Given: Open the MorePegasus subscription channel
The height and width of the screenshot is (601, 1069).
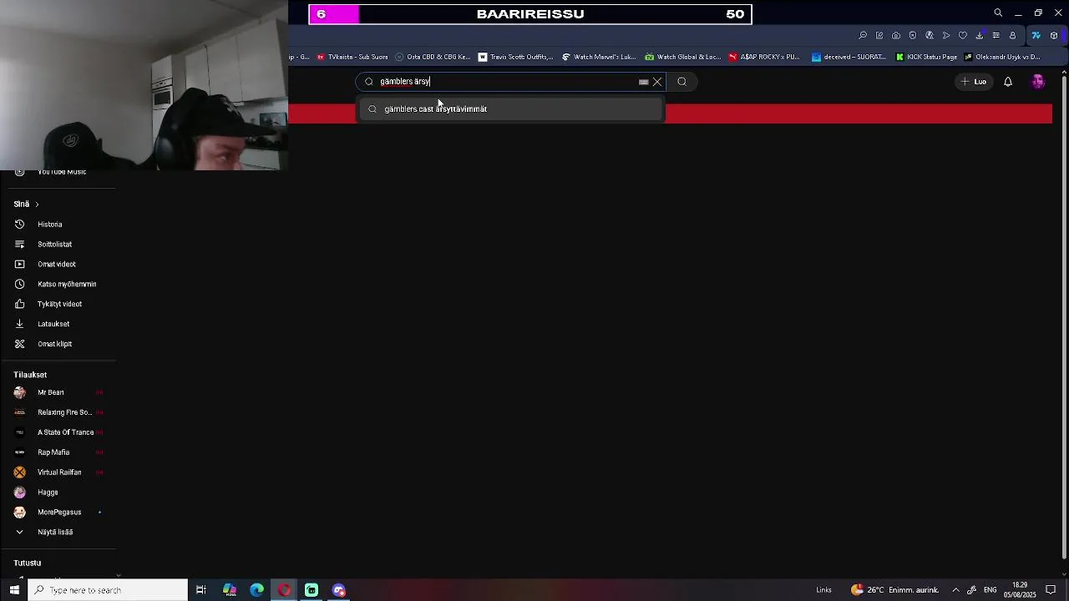Looking at the screenshot, I should click(57, 513).
